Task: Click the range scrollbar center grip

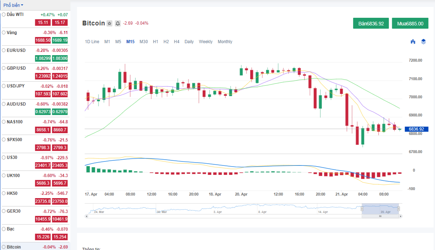Action: (x=380, y=216)
